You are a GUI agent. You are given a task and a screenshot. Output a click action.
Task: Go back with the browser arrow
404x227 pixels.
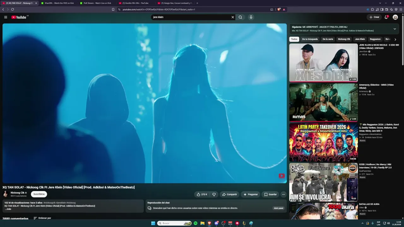pyautogui.click(x=3, y=9)
